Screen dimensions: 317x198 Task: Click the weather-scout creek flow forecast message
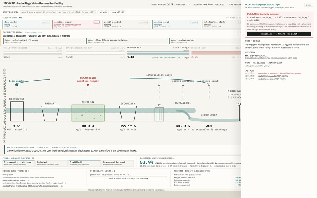(72, 150)
